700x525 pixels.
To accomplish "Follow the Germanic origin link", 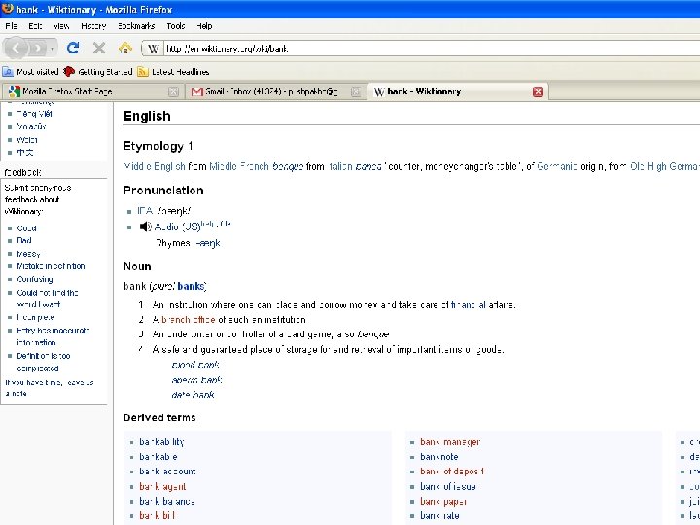I will (557, 166).
